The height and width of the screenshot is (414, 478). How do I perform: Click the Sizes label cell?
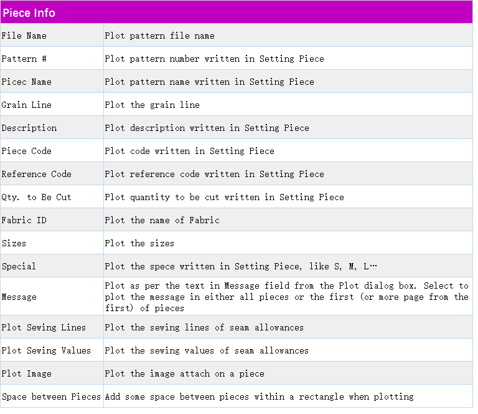point(14,243)
